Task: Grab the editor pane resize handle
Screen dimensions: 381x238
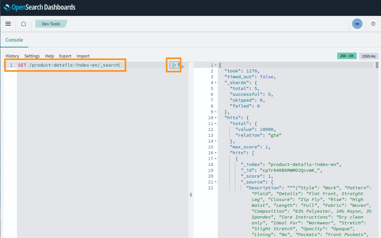Action: pos(191,195)
